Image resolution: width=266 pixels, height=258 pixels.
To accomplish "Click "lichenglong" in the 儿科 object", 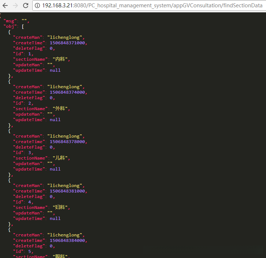I will click(x=64, y=137).
